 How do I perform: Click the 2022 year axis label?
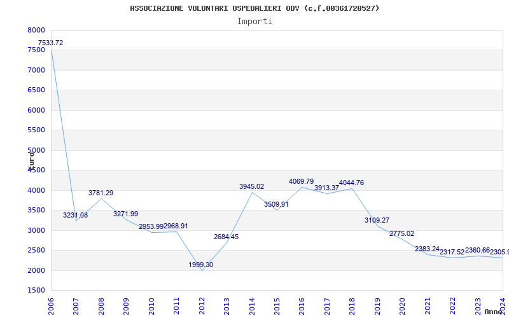[452, 307]
